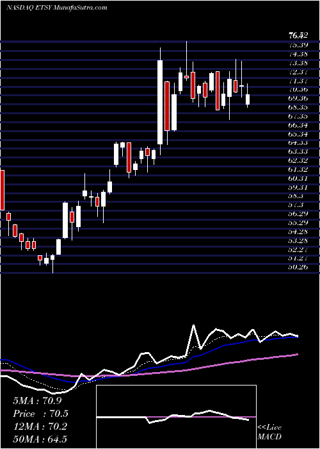Viewport: 320px width, 449px height.
Task: Click the 62.32 price axis label
Action: tap(298, 160)
